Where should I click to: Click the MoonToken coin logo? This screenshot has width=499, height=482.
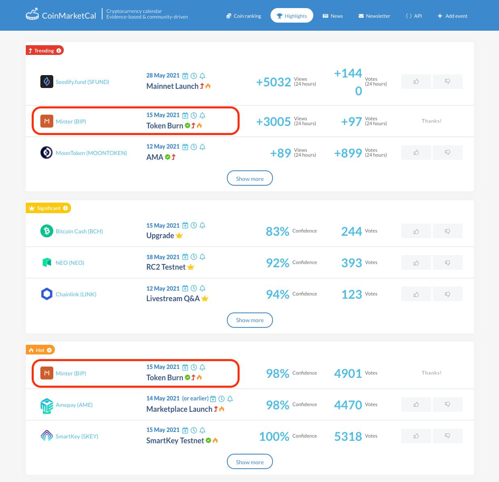tap(47, 153)
